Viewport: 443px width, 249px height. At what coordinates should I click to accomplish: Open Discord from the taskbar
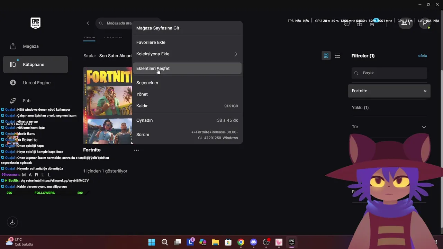click(254, 242)
